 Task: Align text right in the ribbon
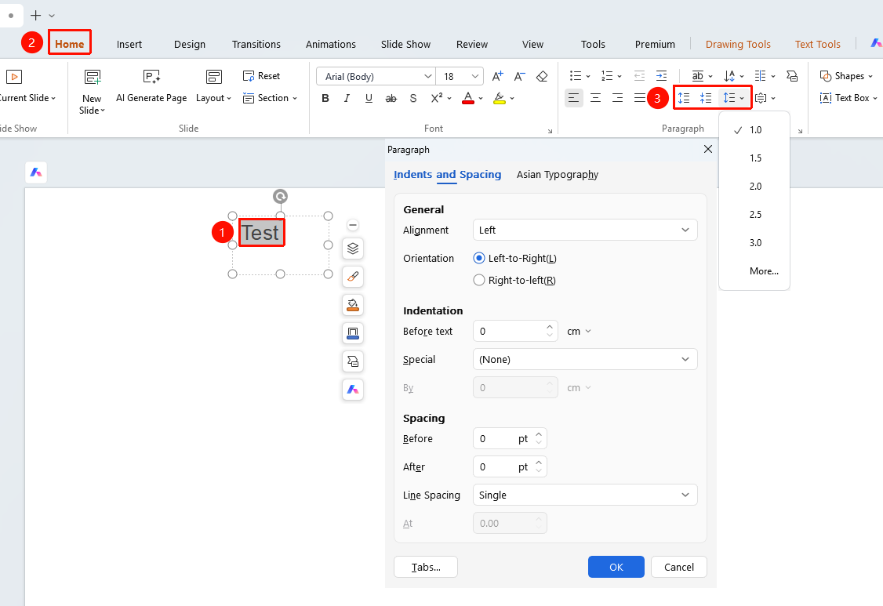click(618, 98)
